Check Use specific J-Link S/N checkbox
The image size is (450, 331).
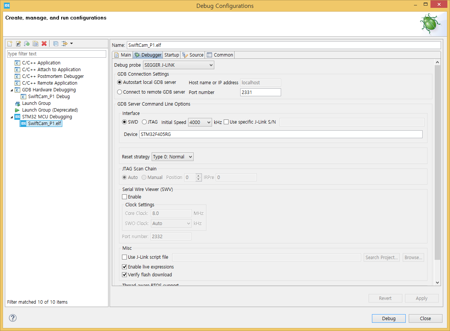pos(226,122)
